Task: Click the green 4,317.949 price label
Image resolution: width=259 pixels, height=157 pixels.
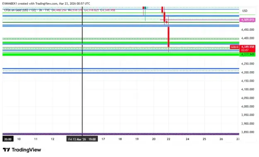Action: pyautogui.click(x=247, y=54)
